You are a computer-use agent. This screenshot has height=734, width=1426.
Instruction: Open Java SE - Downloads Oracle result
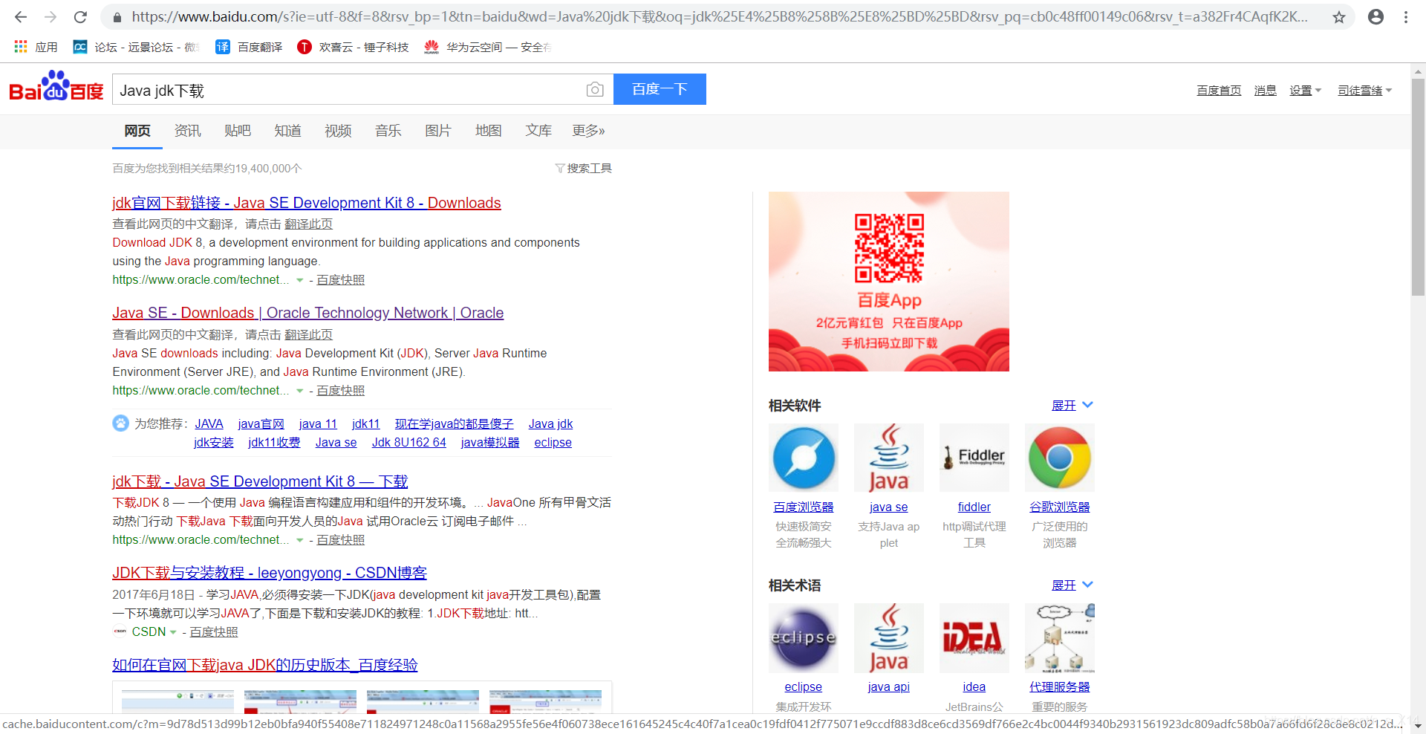coord(308,313)
